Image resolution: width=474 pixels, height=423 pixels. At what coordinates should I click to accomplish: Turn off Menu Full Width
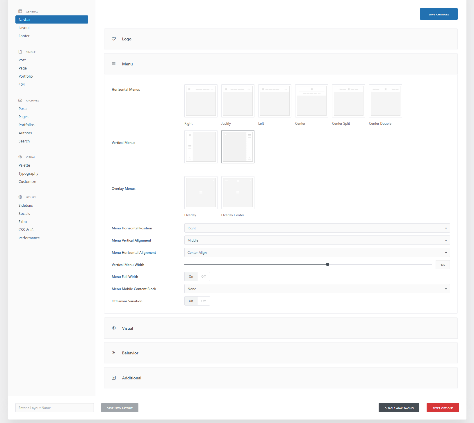click(203, 277)
